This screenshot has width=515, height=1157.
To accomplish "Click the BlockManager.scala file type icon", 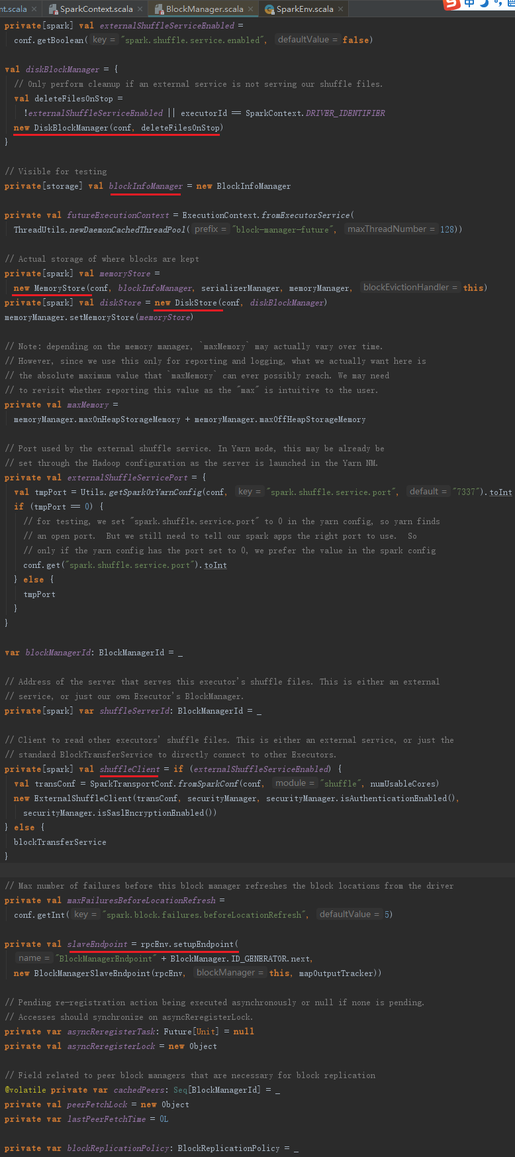I will 159,9.
